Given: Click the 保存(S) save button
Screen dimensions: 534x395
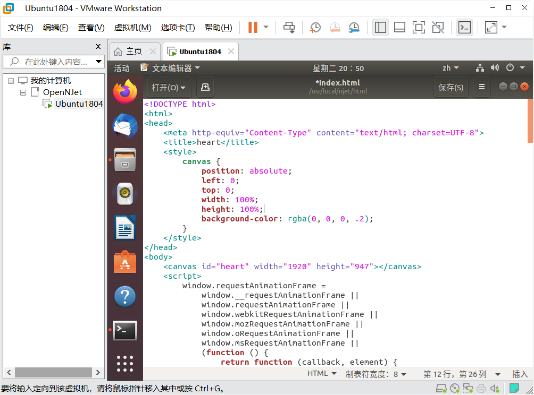Looking at the screenshot, I should [450, 88].
